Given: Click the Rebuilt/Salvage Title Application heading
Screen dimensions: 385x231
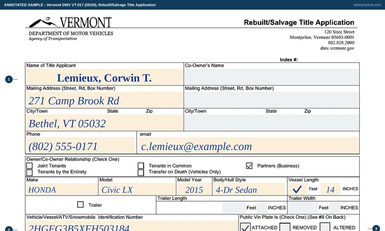Looking at the screenshot, I should [x=299, y=22].
